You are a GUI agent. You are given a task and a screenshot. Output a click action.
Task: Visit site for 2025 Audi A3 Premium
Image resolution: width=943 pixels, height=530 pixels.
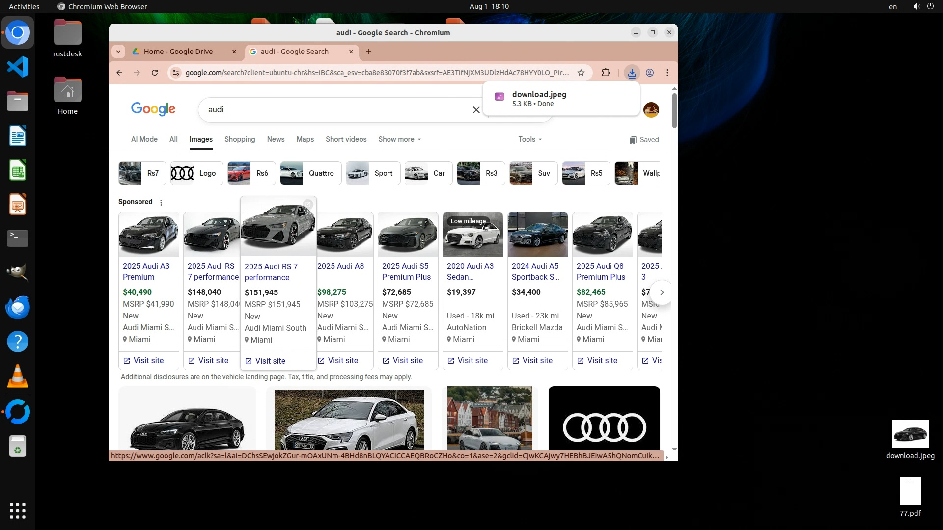coord(143,361)
